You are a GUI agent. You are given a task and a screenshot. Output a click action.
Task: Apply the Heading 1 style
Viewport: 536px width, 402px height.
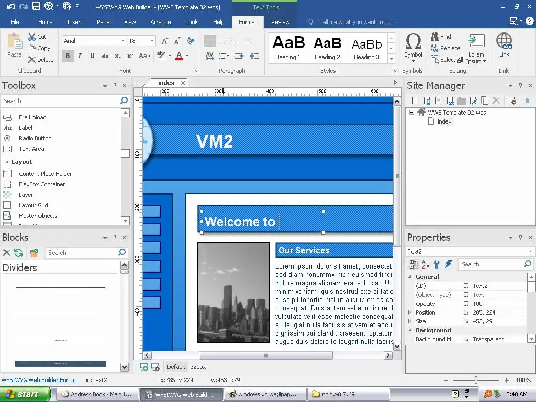[288, 48]
